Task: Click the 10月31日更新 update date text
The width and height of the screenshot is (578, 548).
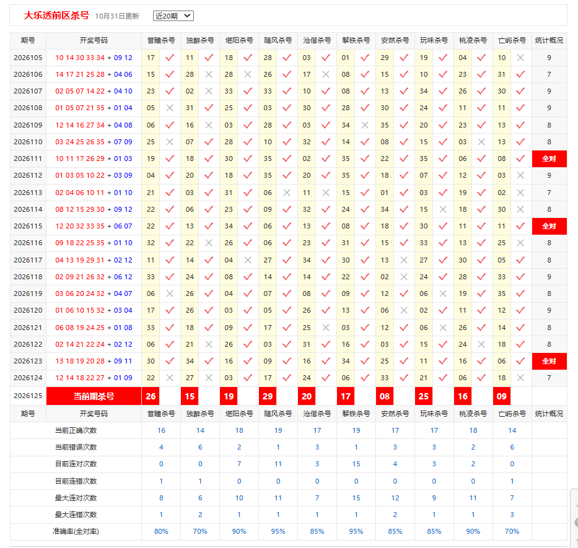Action: click(117, 16)
